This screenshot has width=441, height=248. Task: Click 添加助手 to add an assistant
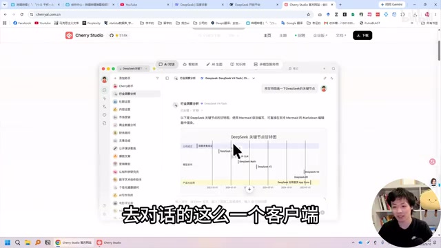pyautogui.click(x=122, y=78)
